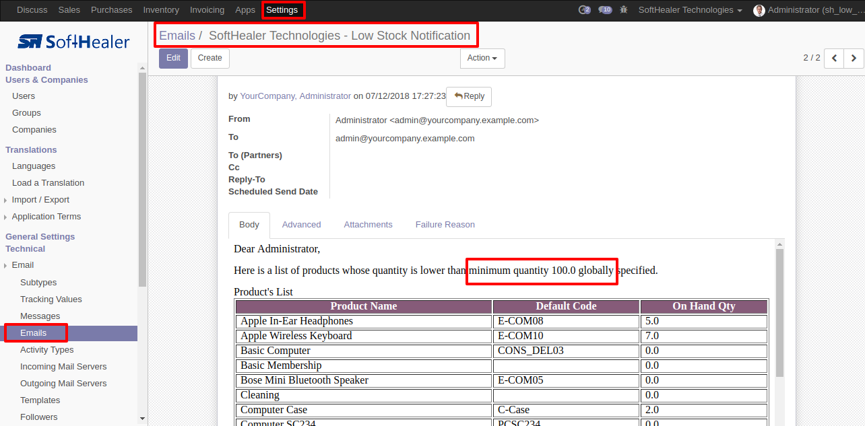Open the Purchases menu
The width and height of the screenshot is (865, 426).
pos(112,10)
